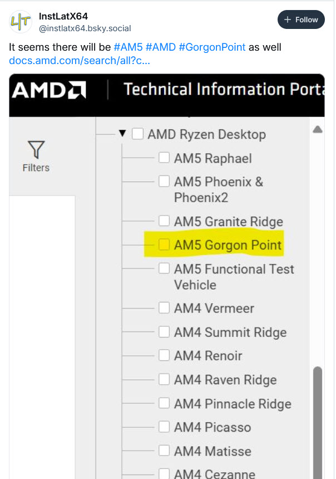Image resolution: width=336 pixels, height=479 pixels.
Task: Click the InstLatX64 profile avatar
Action: (20, 21)
